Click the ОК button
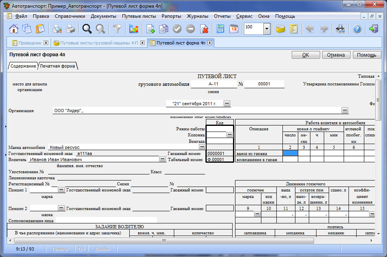The height and width of the screenshot is (257, 387). [306, 55]
